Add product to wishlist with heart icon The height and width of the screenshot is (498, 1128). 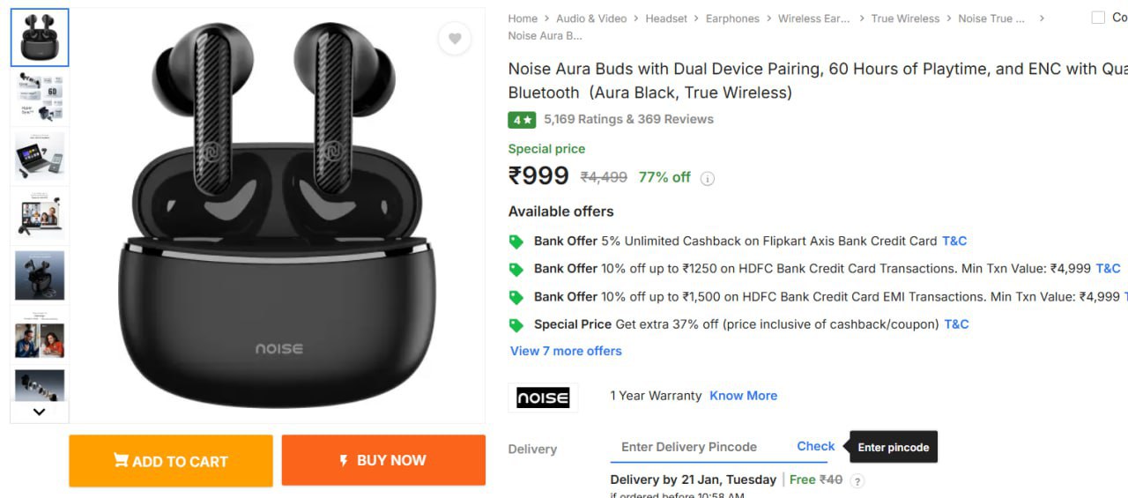tap(455, 39)
